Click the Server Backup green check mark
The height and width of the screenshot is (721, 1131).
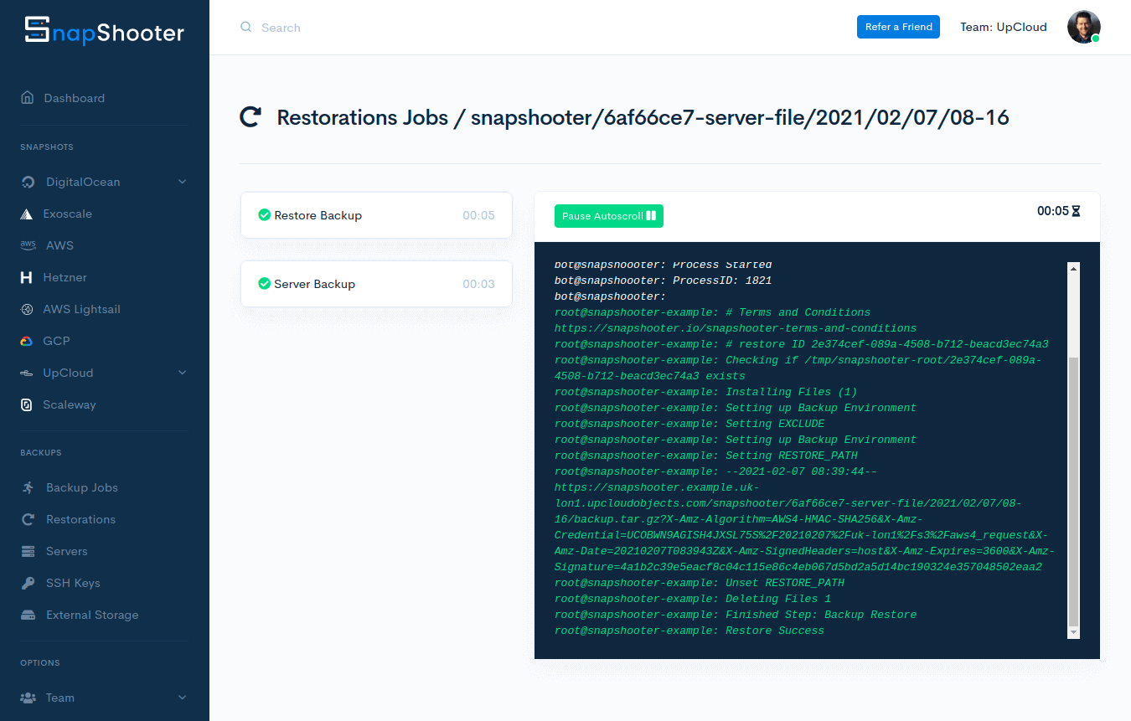(x=264, y=284)
